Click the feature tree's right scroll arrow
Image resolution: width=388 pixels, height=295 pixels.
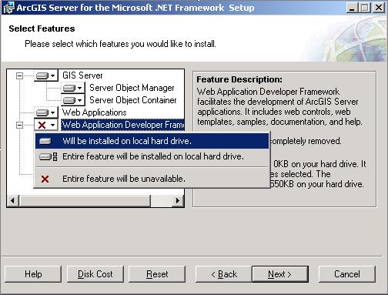pyautogui.click(x=178, y=200)
